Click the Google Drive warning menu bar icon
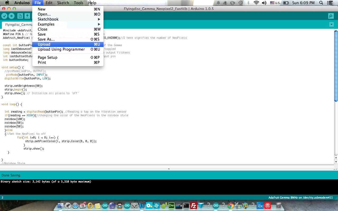 coord(226,3)
